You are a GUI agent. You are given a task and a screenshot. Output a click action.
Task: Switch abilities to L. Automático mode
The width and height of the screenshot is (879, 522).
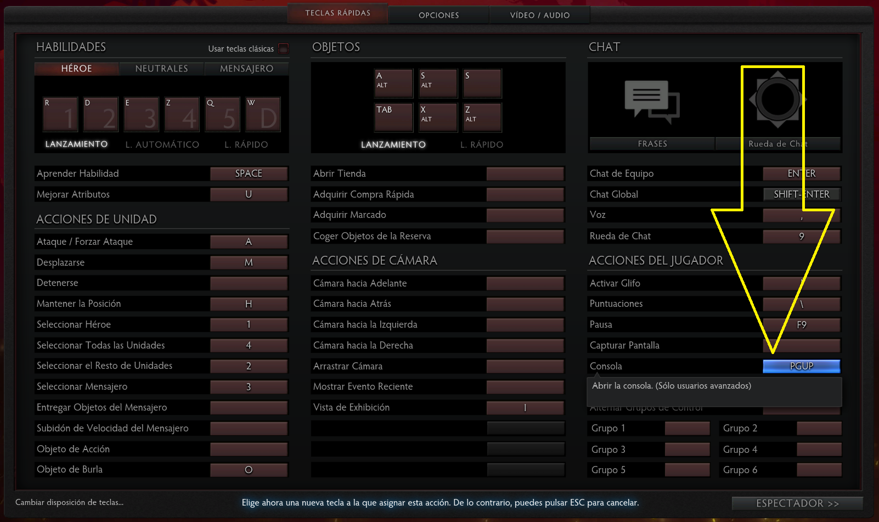click(162, 144)
